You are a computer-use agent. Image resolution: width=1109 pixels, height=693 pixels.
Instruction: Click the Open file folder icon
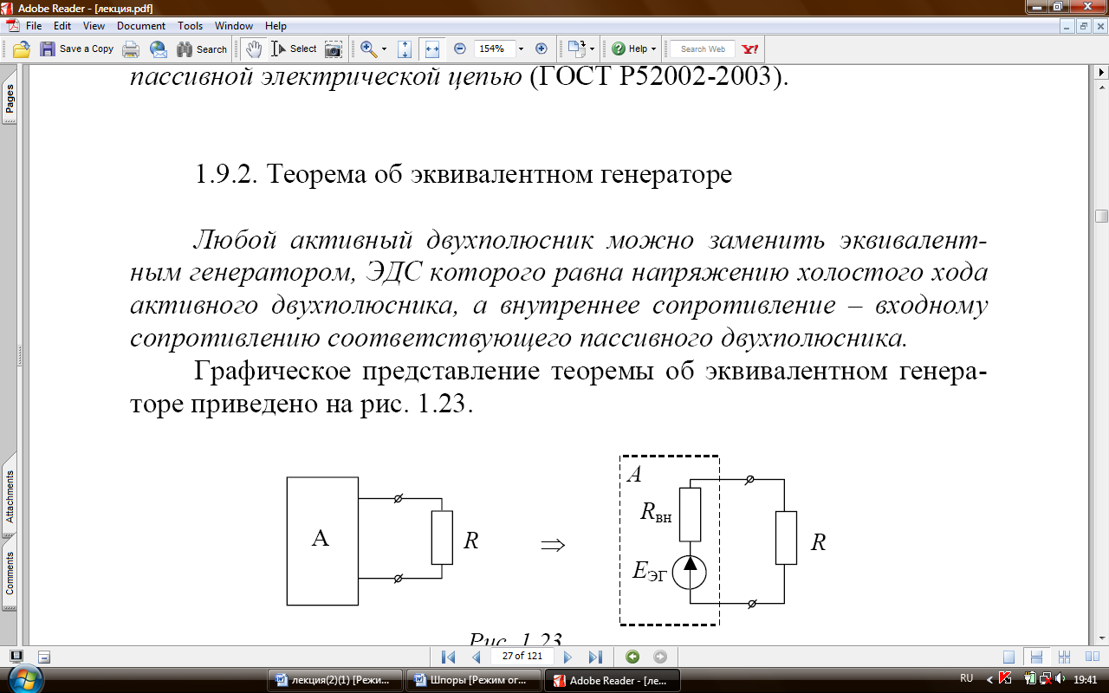click(21, 49)
